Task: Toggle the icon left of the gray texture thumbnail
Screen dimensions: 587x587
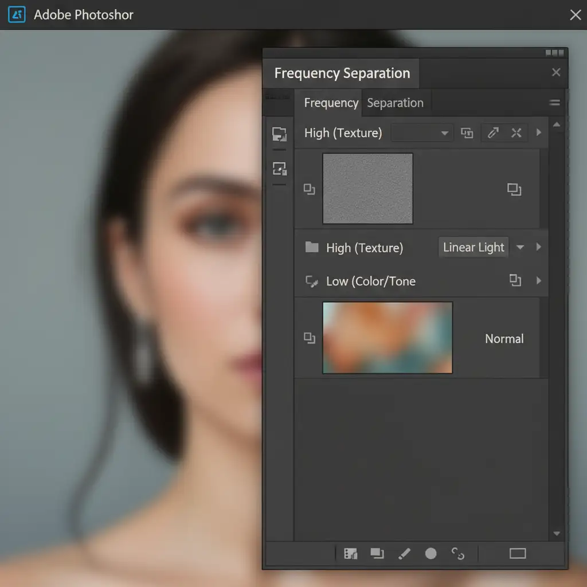Action: (309, 189)
